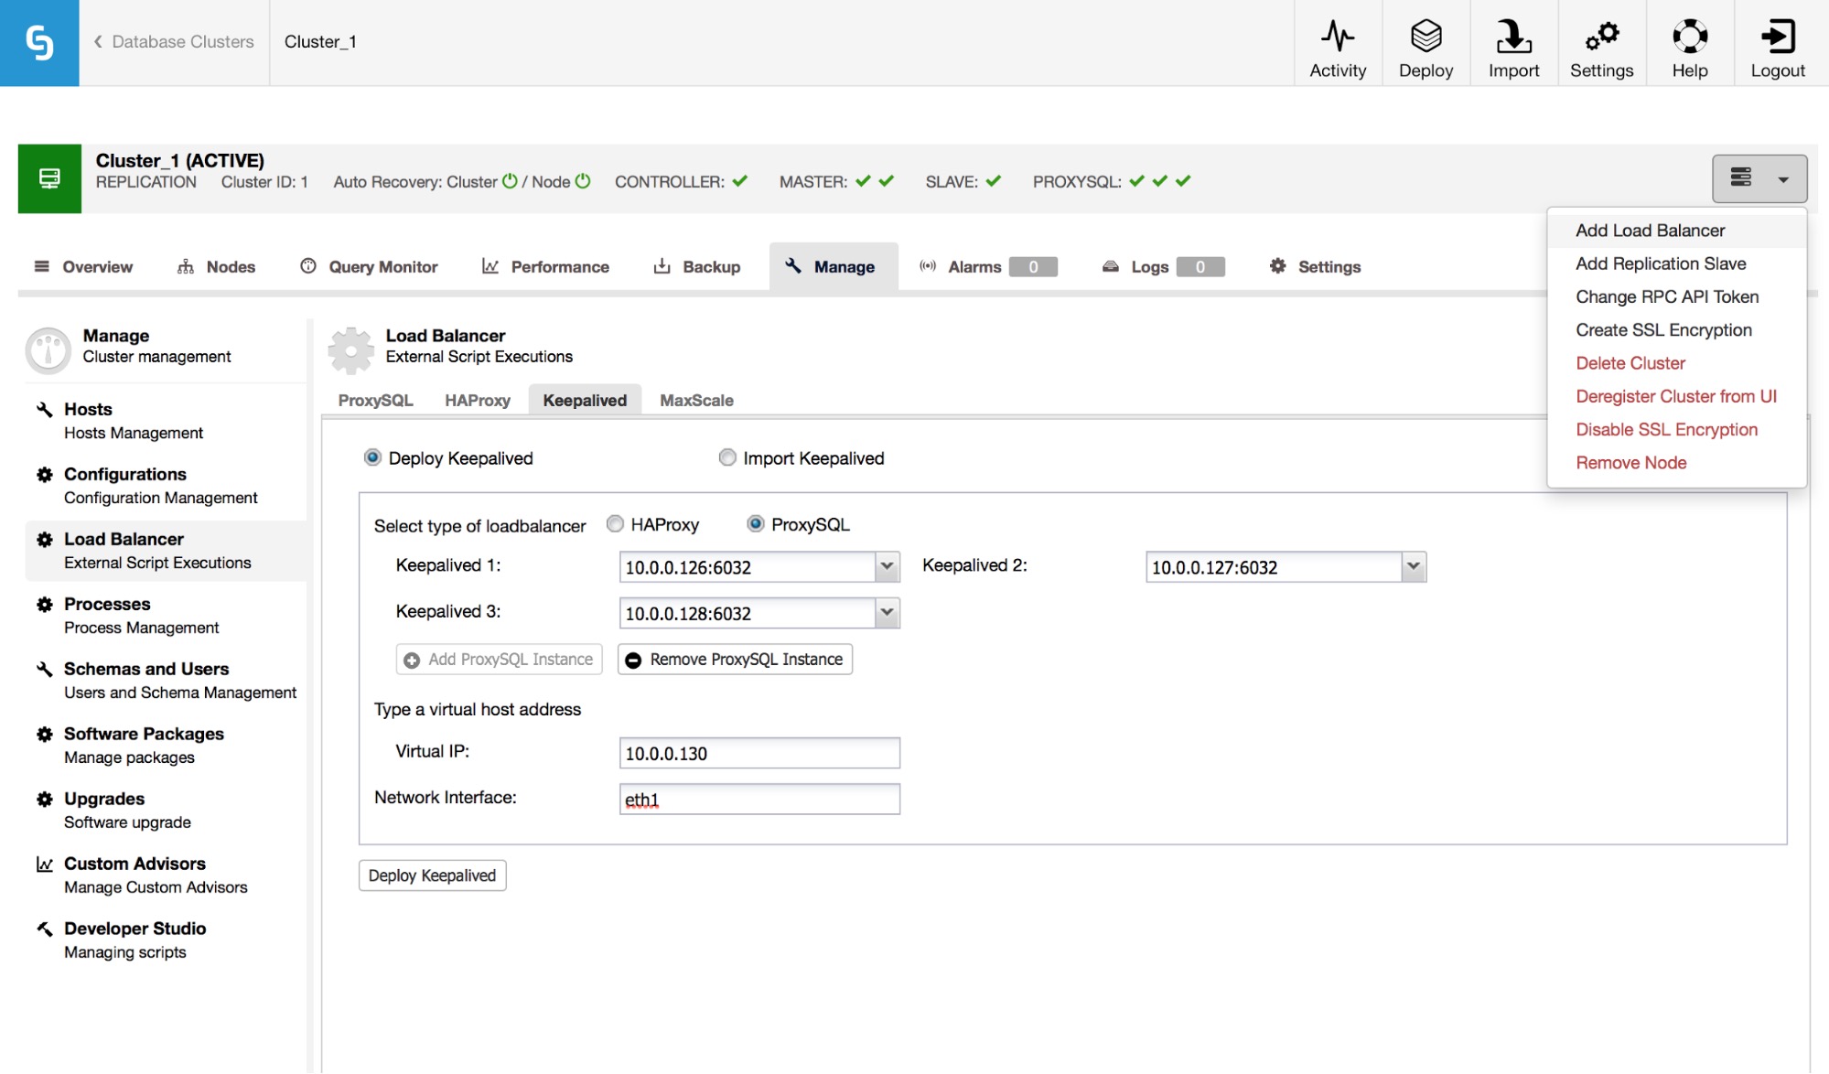Click the Upgrades gear icon

(x=44, y=799)
